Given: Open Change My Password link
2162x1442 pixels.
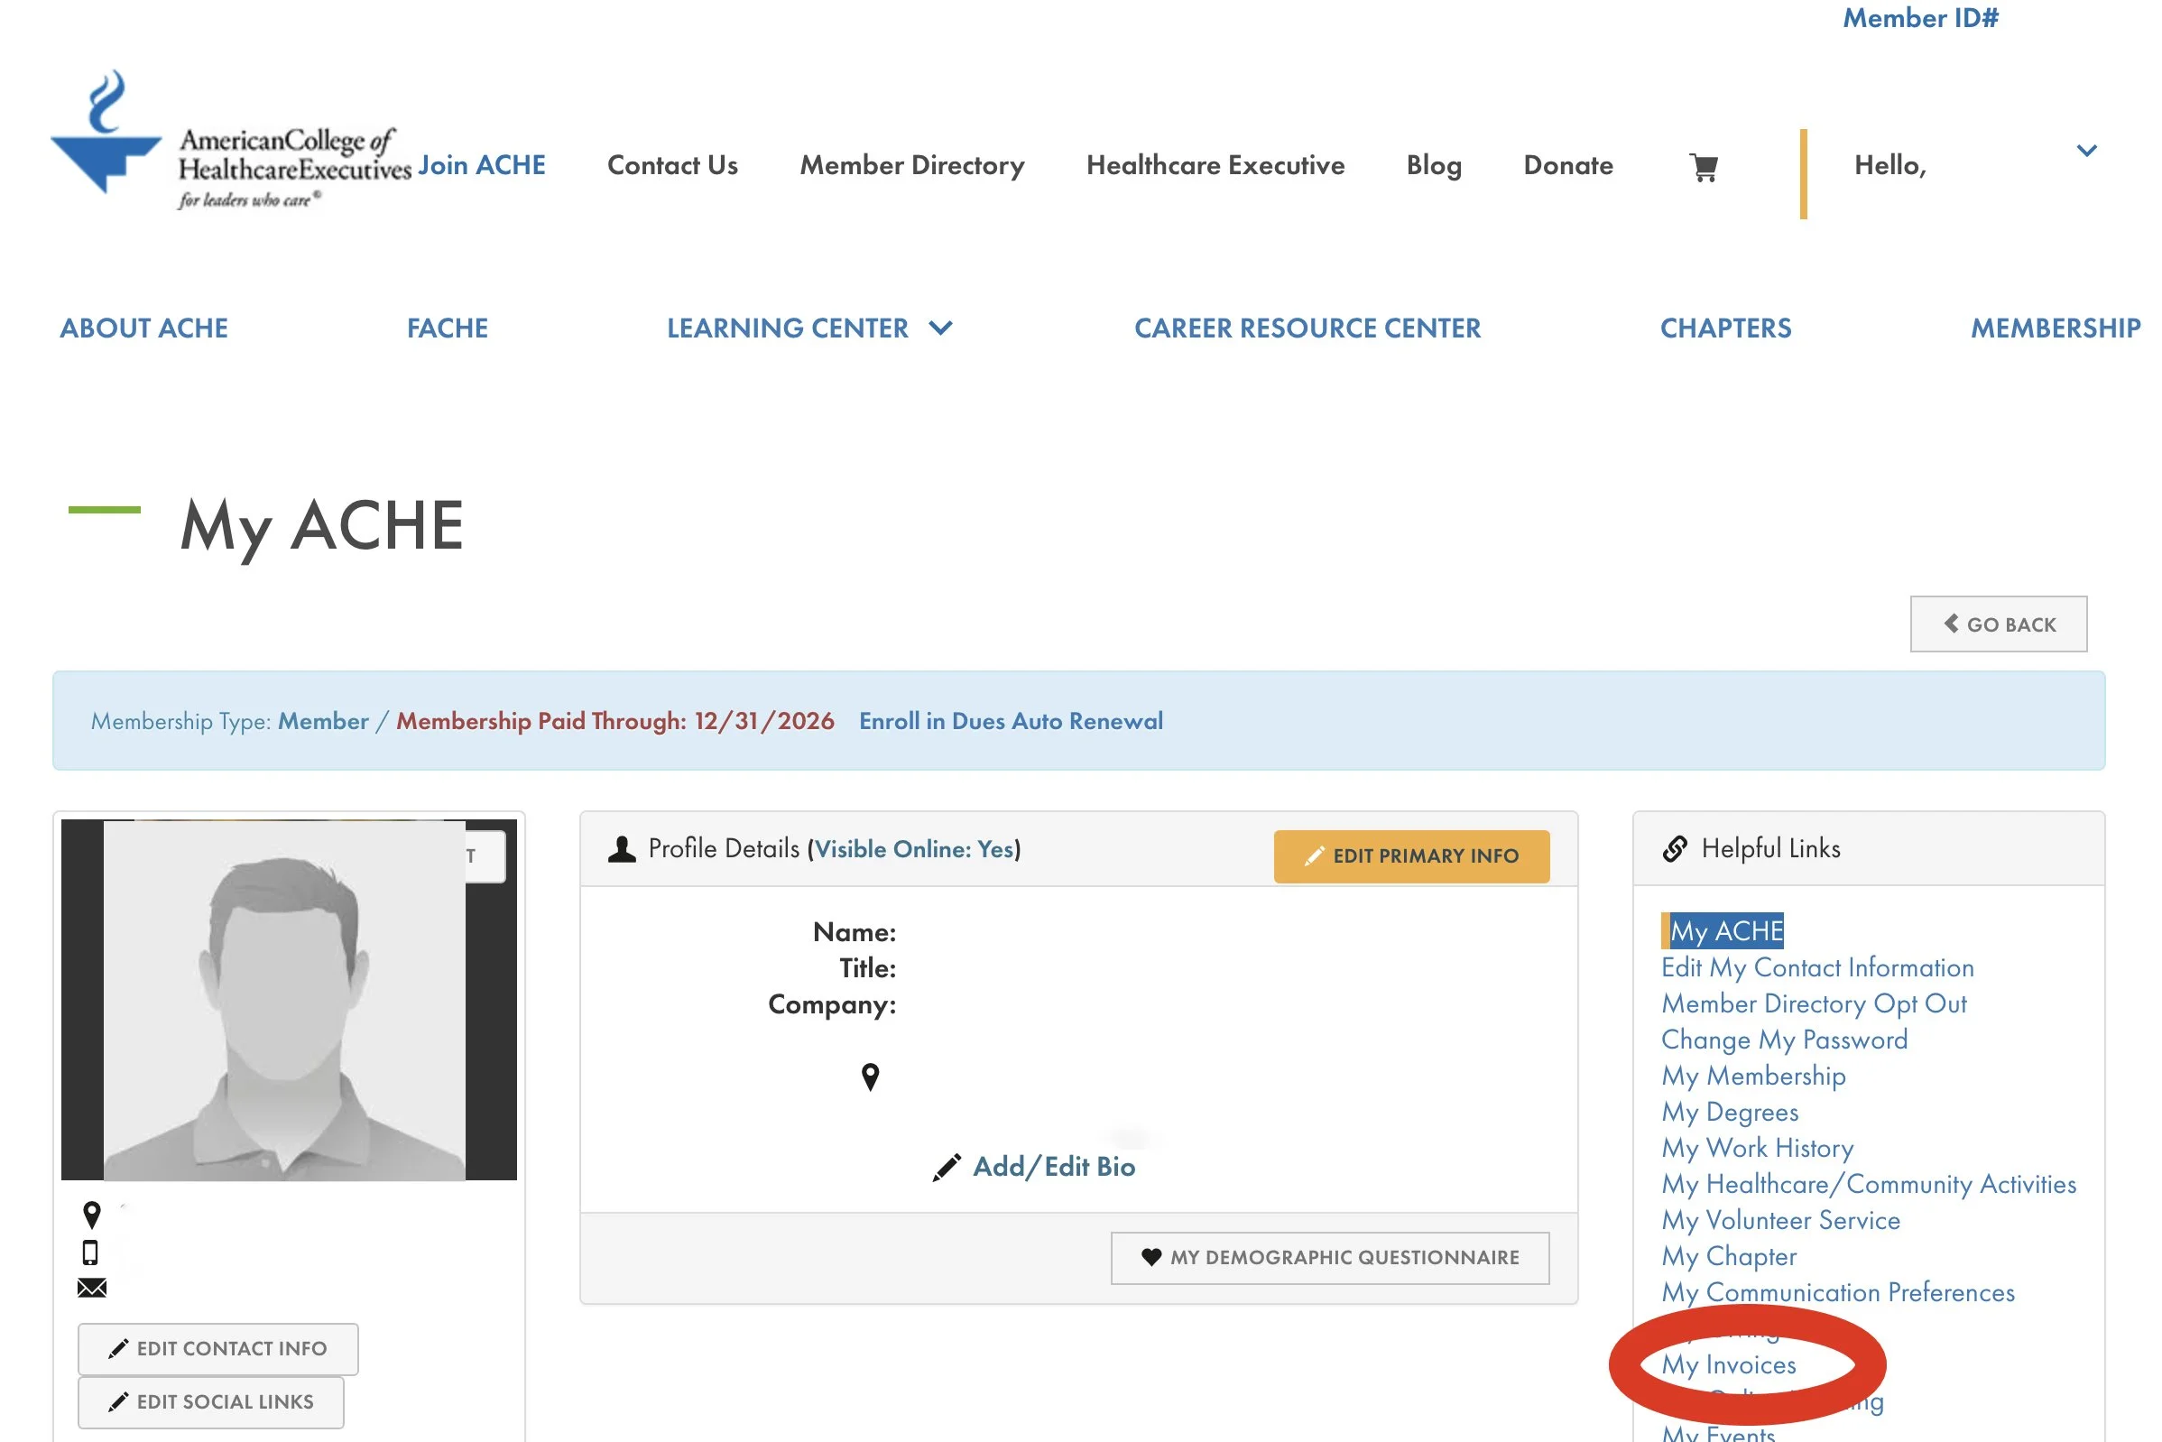Looking at the screenshot, I should coord(1784,1040).
